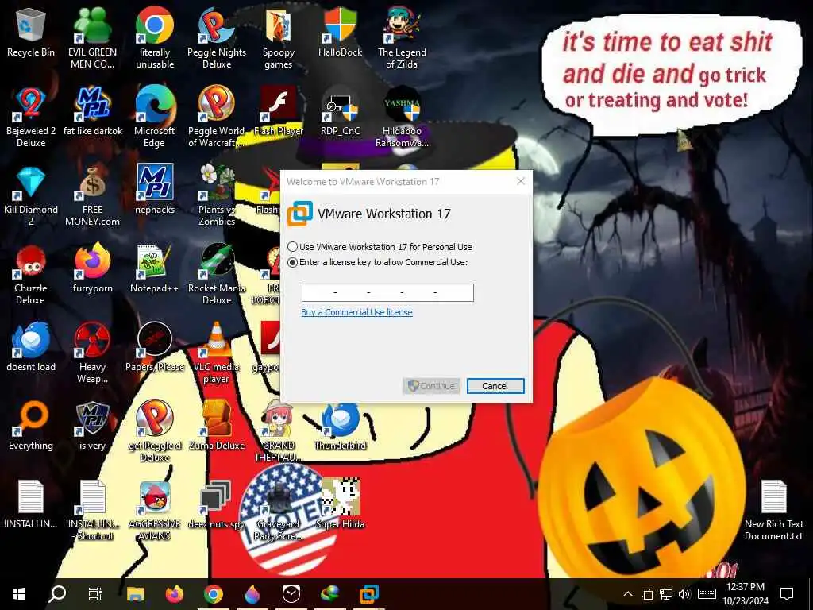This screenshot has width=813, height=610.
Task: Select the VLC media player icon
Action: click(217, 353)
